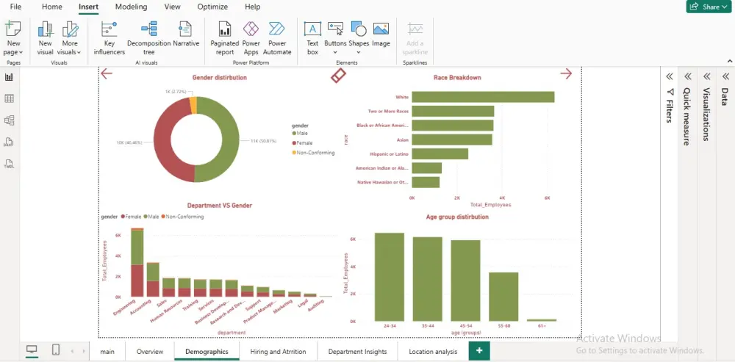Switch to mobile layout view
735x362 pixels.
[x=55, y=350]
